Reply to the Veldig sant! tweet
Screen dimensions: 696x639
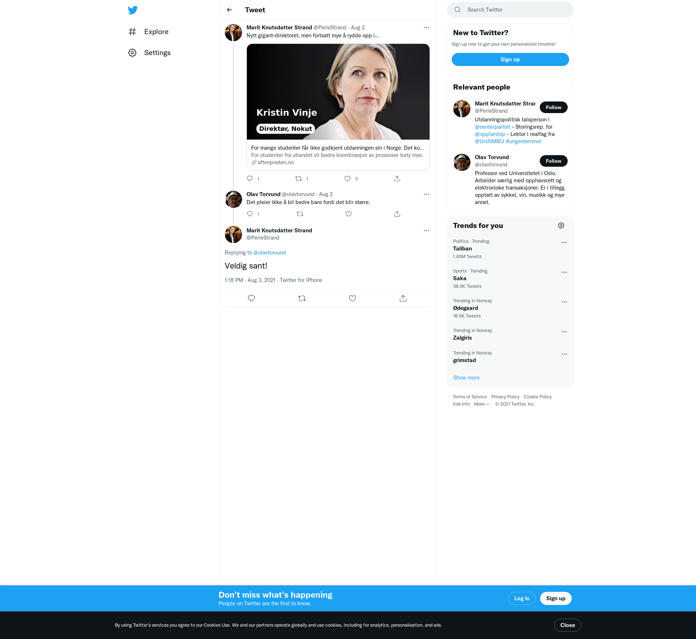pos(251,298)
